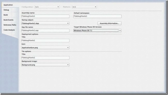
Task: Click the Tile options Title field
Action: pyautogui.click(x=45, y=58)
